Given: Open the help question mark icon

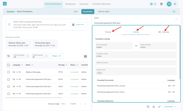Looking at the screenshot, I should 161,4.
